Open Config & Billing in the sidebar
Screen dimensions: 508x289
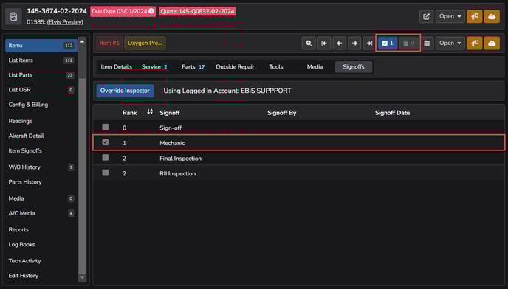click(x=41, y=105)
